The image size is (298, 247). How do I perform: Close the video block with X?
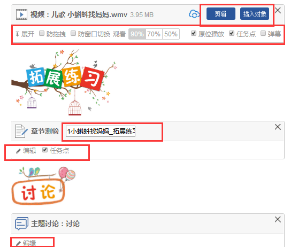(x=278, y=11)
